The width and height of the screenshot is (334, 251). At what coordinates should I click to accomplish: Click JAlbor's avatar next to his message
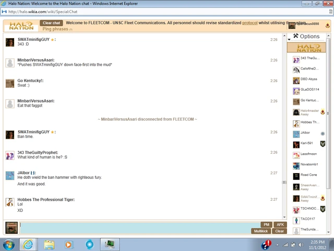pyautogui.click(x=10, y=176)
